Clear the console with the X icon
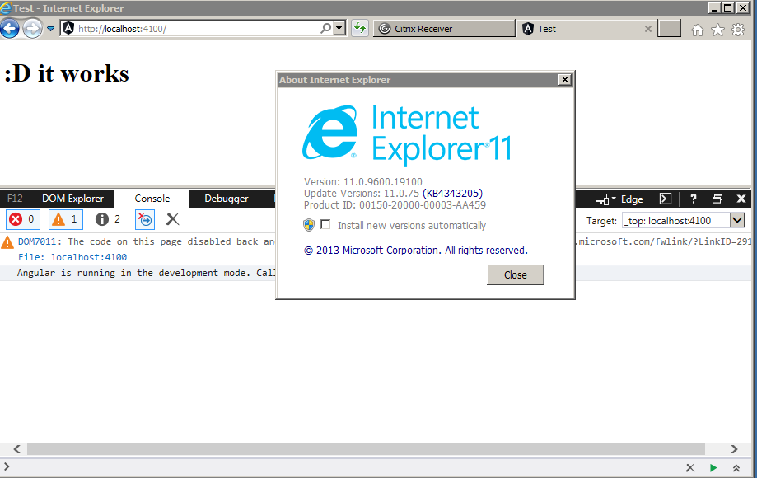The height and width of the screenshot is (478, 757). coord(172,219)
